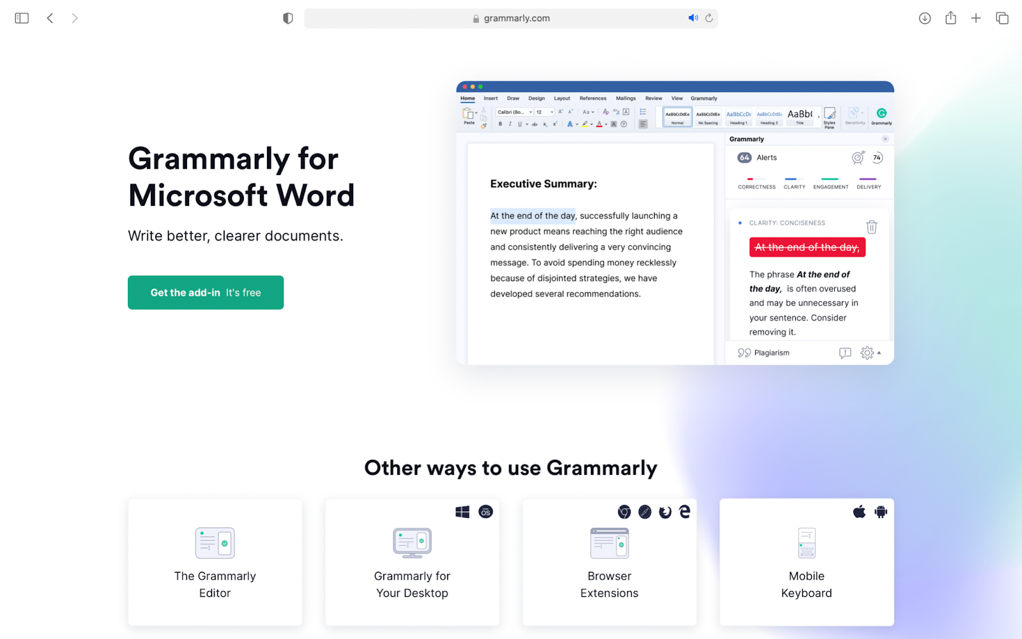
Task: Apply the Heading 1 style
Action: tap(738, 117)
